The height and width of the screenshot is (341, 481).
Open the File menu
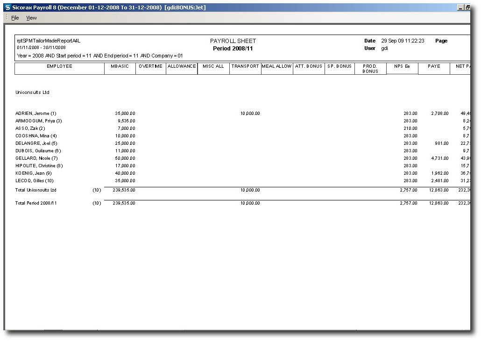15,18
